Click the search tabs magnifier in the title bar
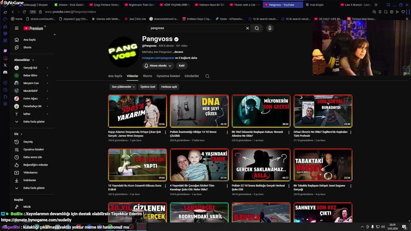The height and width of the screenshot is (231, 411). pyautogui.click(x=388, y=5)
